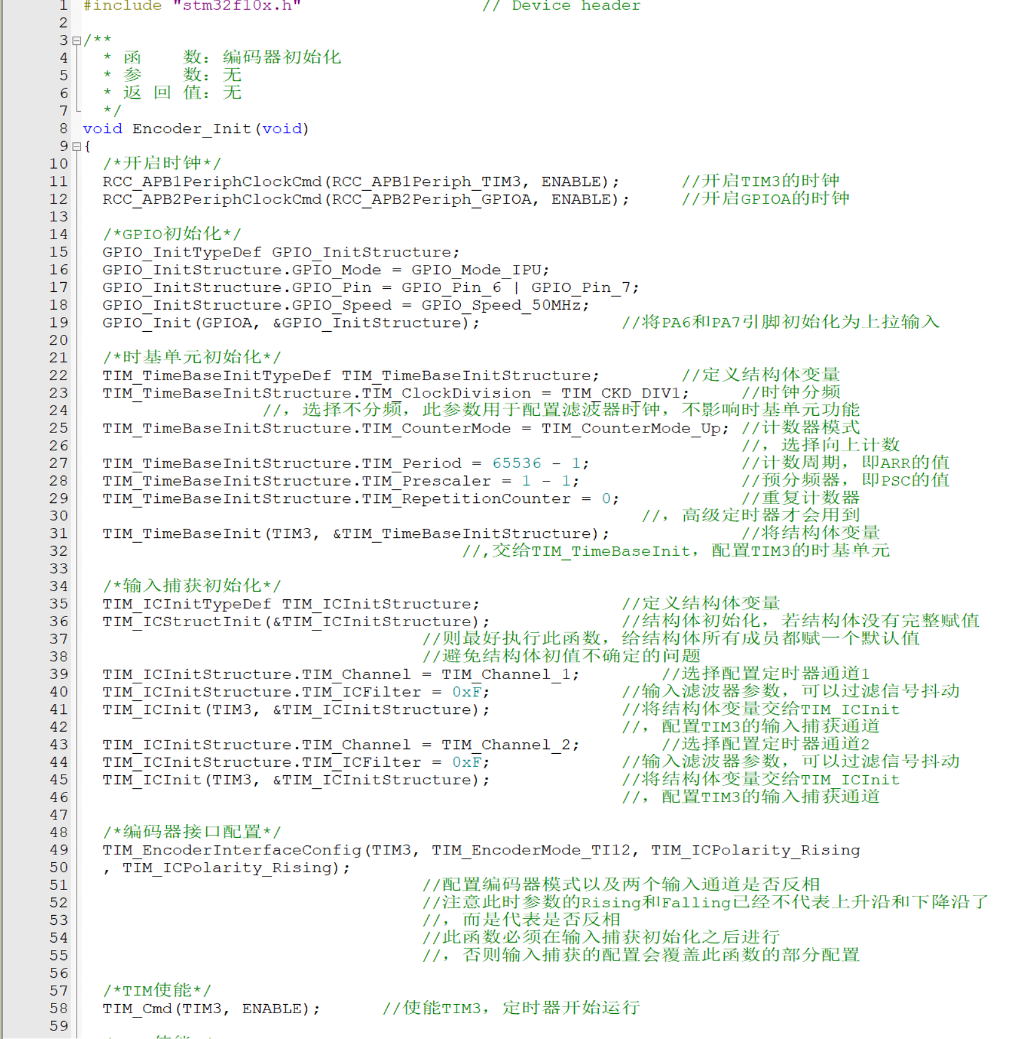Click TIM_ICPolarity_Rising on line 50
The width and height of the screenshot is (1010, 1039).
click(226, 868)
